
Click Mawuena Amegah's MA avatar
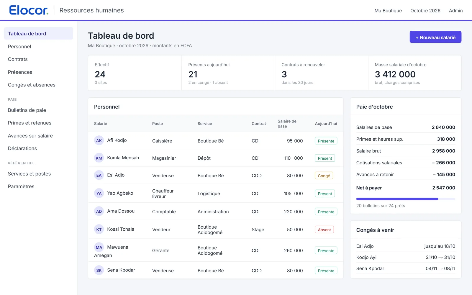99,247
